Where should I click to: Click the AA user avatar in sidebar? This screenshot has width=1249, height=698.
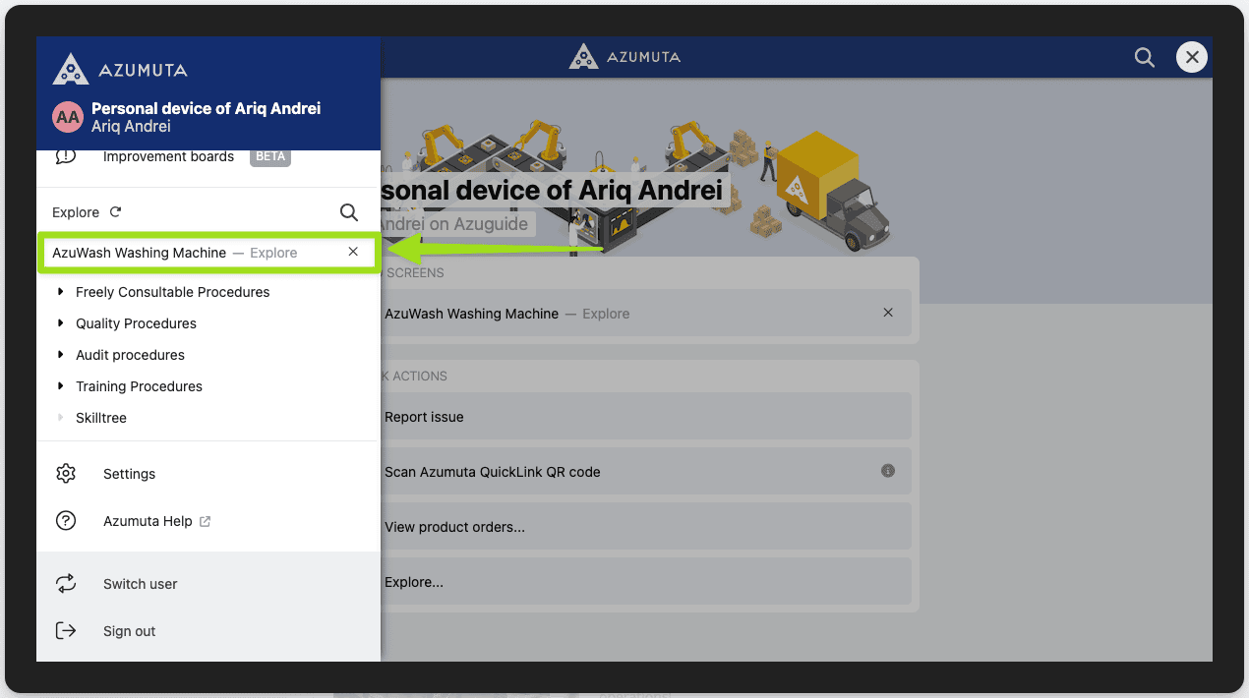(68, 117)
